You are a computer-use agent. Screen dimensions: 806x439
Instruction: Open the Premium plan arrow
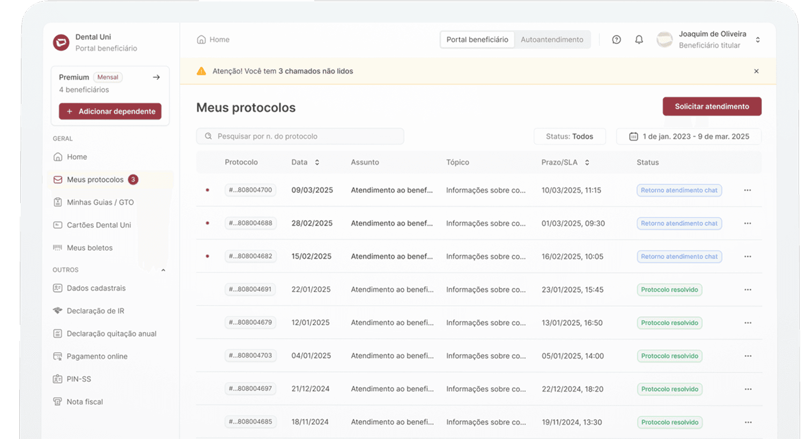(156, 77)
